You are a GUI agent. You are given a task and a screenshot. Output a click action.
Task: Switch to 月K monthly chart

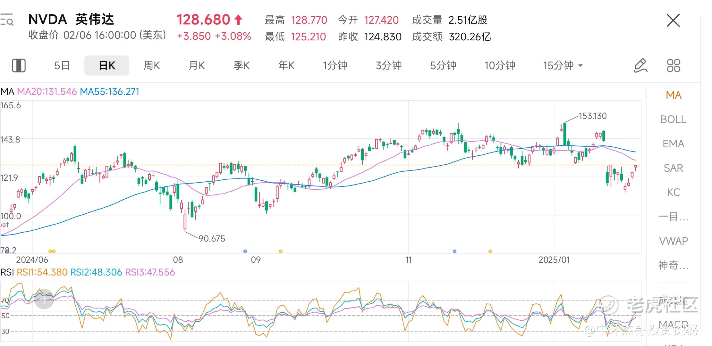197,65
